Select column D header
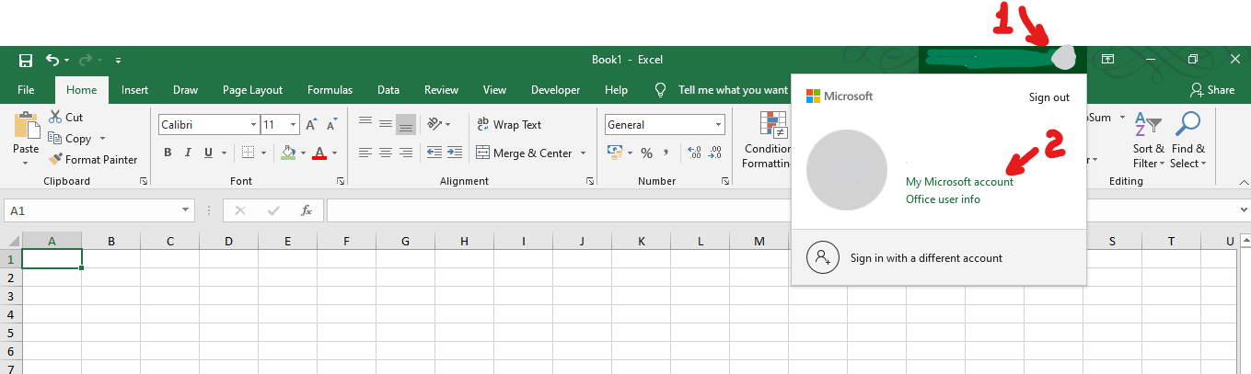The image size is (1251, 374). (x=228, y=242)
